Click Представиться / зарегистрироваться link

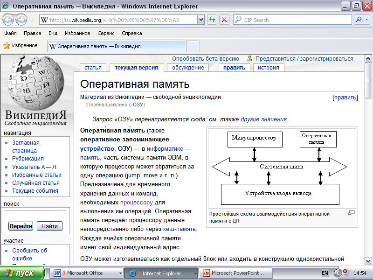click(x=304, y=59)
